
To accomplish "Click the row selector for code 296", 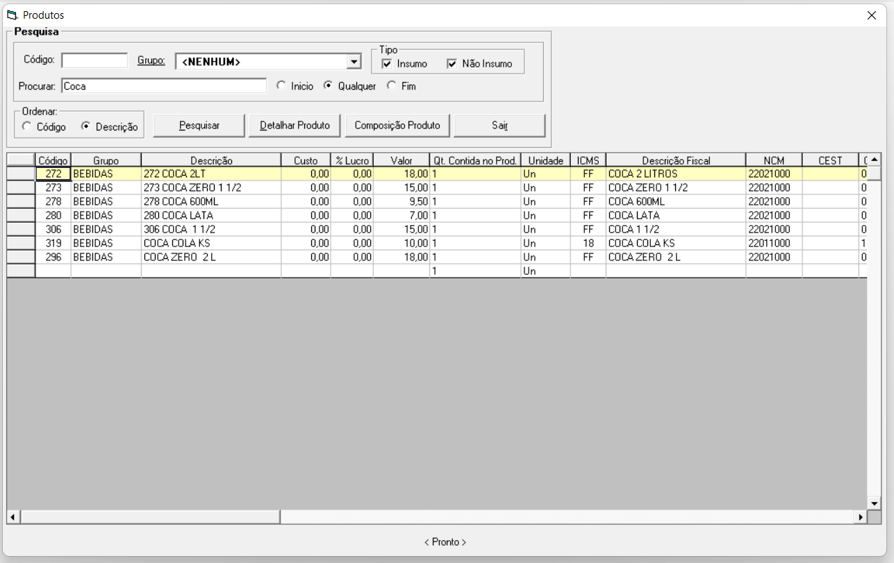I will [21, 257].
